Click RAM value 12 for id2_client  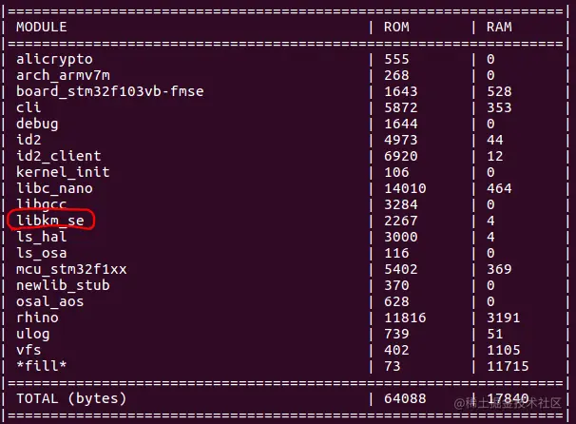coord(495,156)
